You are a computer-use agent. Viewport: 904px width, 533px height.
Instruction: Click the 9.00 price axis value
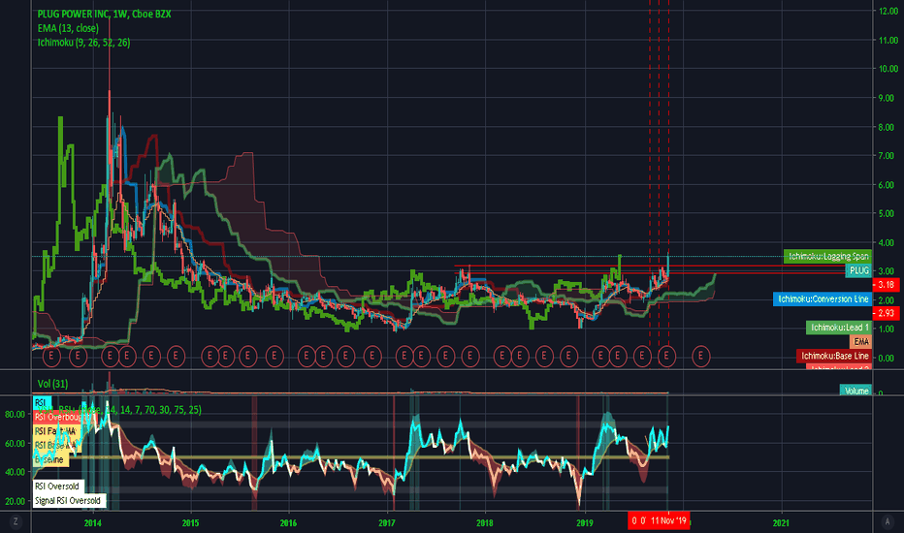coord(887,98)
